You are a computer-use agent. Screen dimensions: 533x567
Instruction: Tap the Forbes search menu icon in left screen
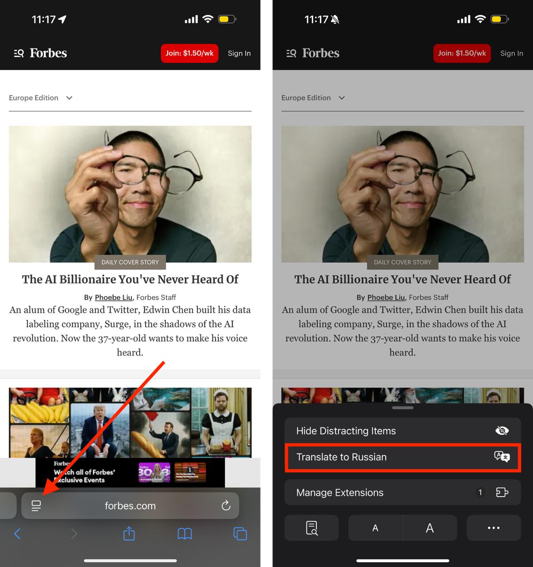19,54
